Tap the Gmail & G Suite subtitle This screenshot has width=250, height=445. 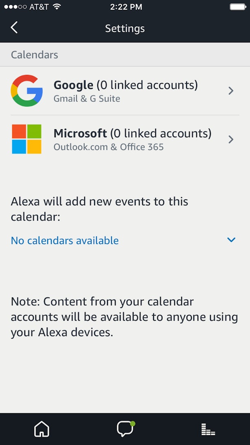[x=87, y=99]
